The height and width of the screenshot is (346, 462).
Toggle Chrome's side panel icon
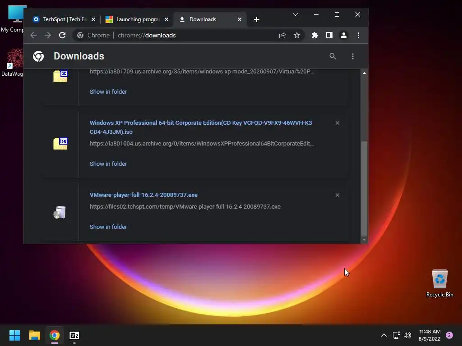(329, 35)
